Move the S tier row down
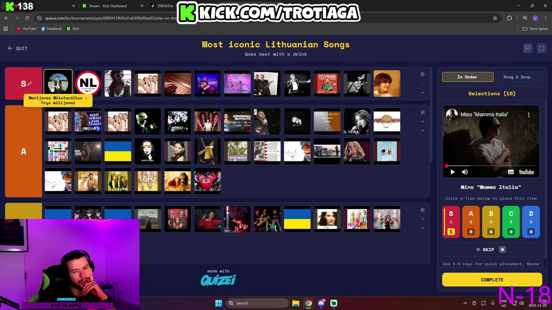 pyautogui.click(x=423, y=93)
